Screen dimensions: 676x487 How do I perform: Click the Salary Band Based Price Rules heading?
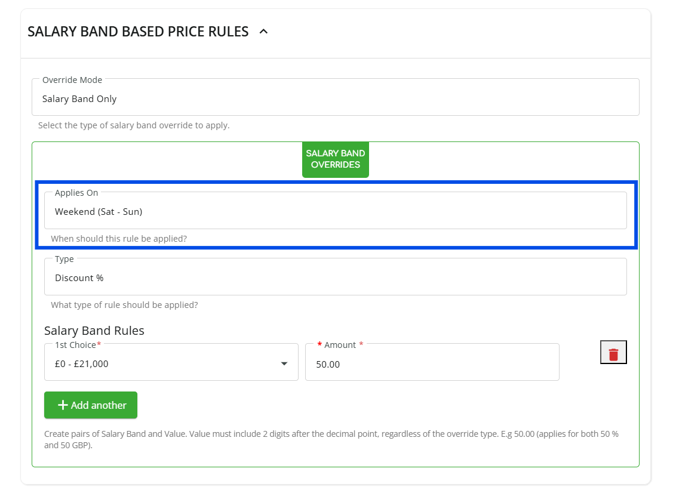click(138, 32)
